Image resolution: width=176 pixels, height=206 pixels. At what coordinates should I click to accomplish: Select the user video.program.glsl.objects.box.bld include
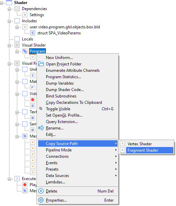[x=65, y=27]
